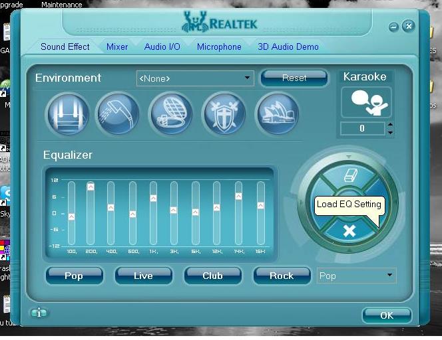442x340 pixels.
Task: Click the Karaoke voice cancellation icon
Action: pyautogui.click(x=366, y=103)
